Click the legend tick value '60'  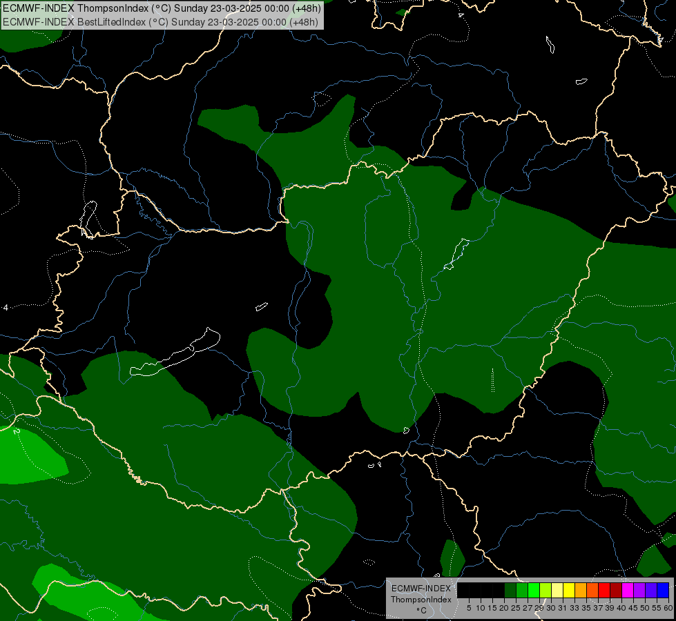(668, 608)
